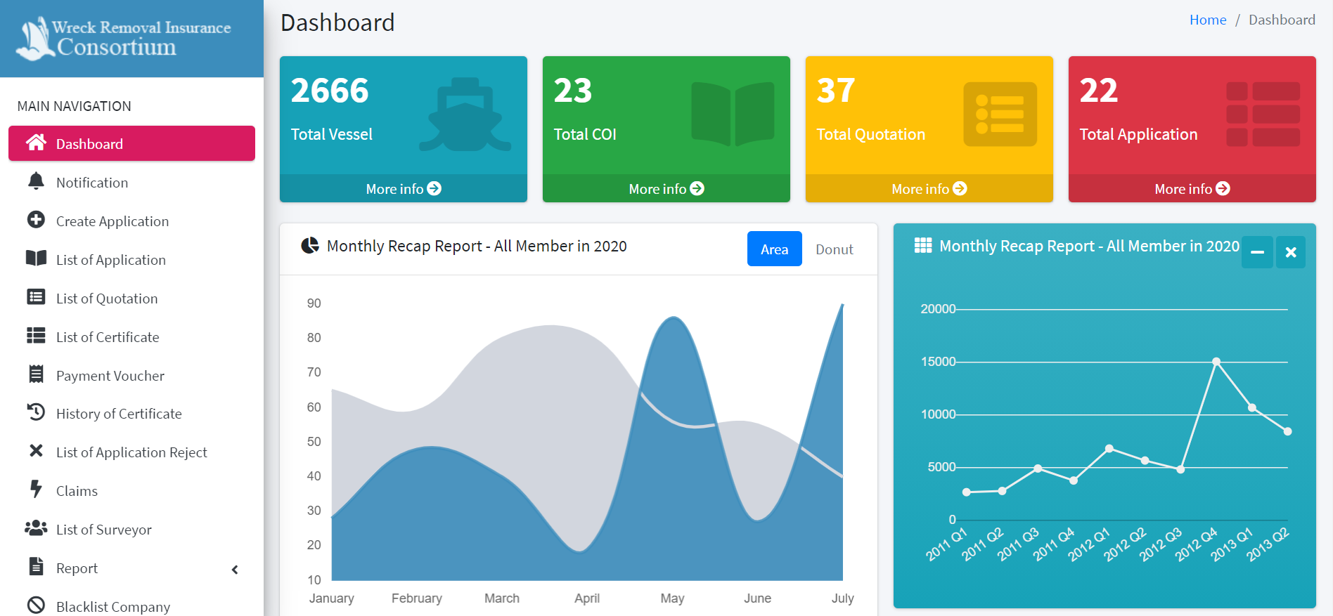Click the Home breadcrumb link
1333x616 pixels.
pyautogui.click(x=1207, y=20)
